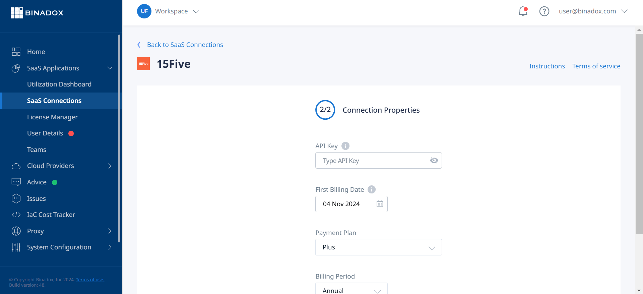Click the 2/2 step indicator

click(325, 110)
